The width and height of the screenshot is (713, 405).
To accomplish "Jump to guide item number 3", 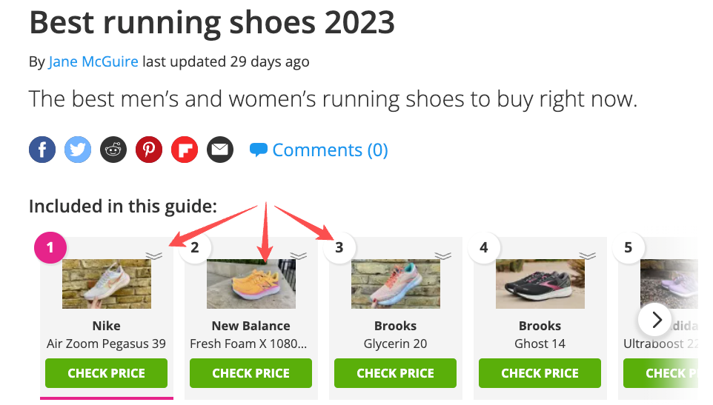I will pos(339,247).
